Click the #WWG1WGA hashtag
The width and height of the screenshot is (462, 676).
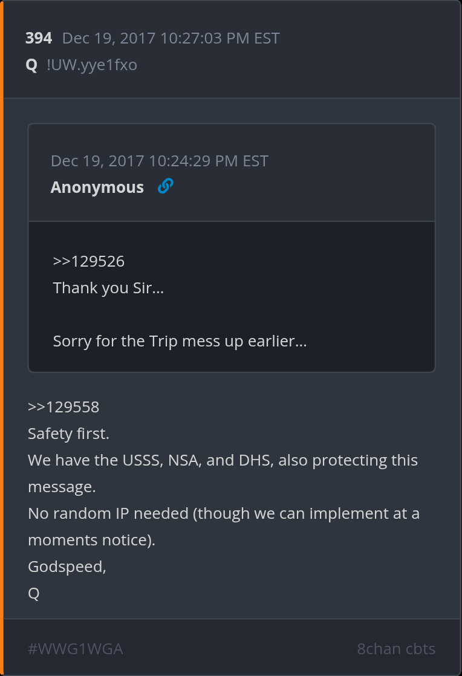tap(76, 649)
